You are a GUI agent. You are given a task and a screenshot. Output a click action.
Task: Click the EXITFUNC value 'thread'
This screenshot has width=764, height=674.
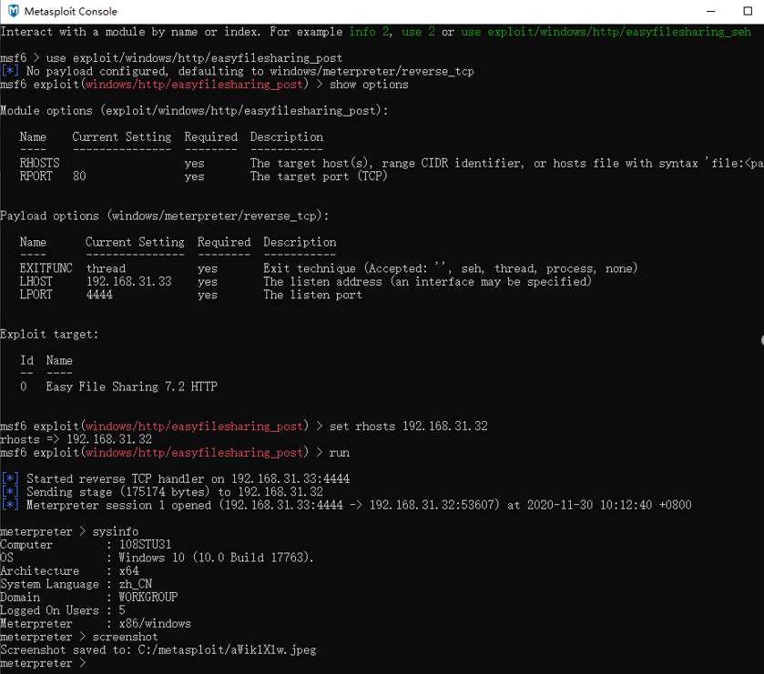[x=106, y=268]
